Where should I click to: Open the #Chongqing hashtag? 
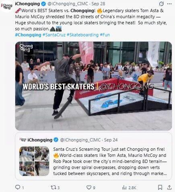pos(28,35)
